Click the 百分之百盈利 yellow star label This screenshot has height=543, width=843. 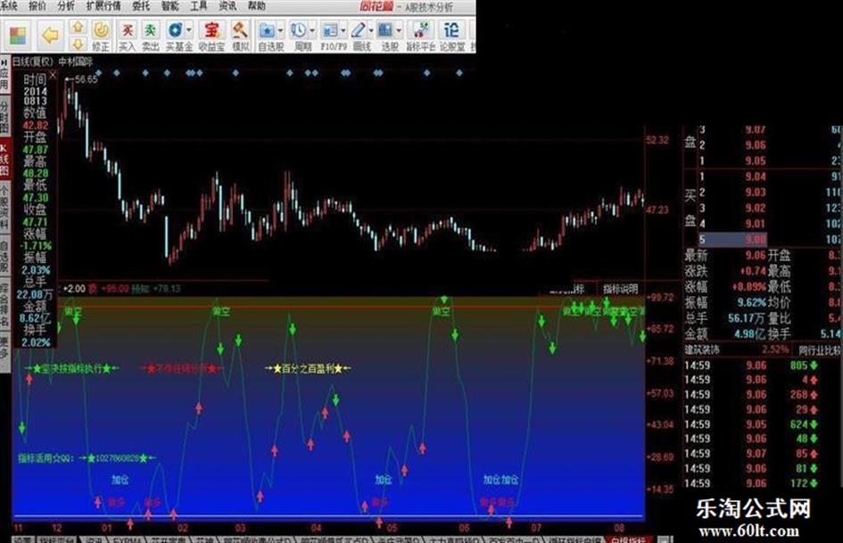pos(308,369)
